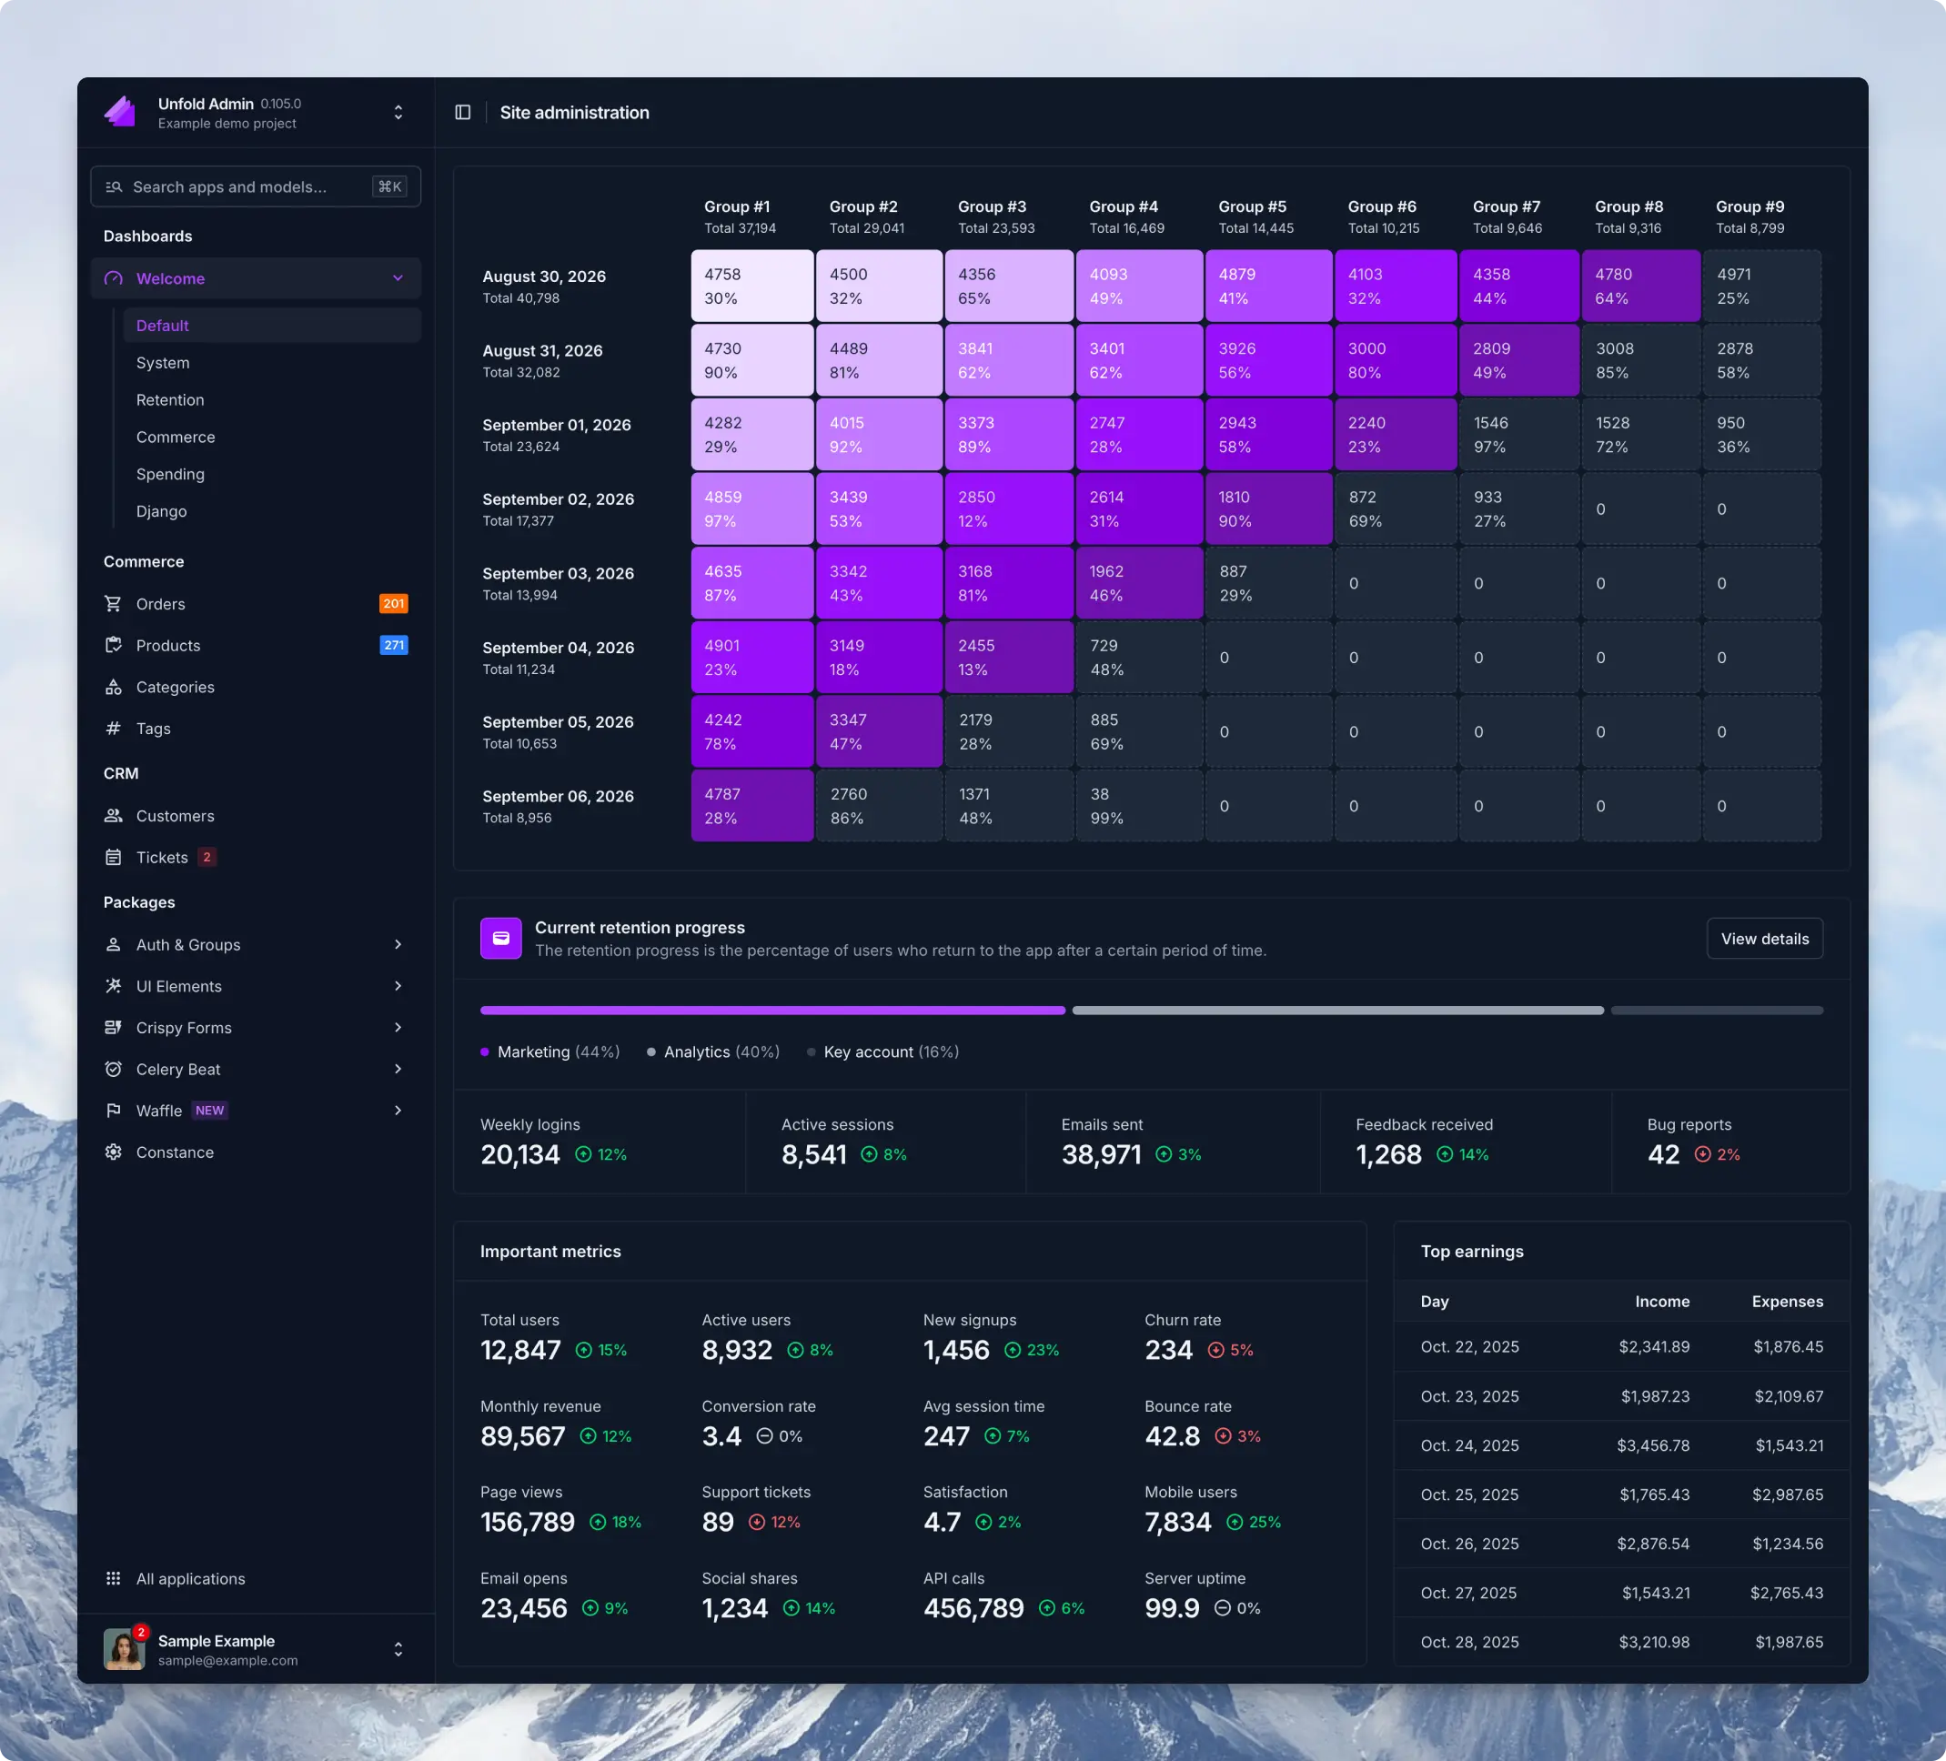Image resolution: width=1946 pixels, height=1761 pixels.
Task: Open the Orders cart icon
Action: click(x=113, y=604)
